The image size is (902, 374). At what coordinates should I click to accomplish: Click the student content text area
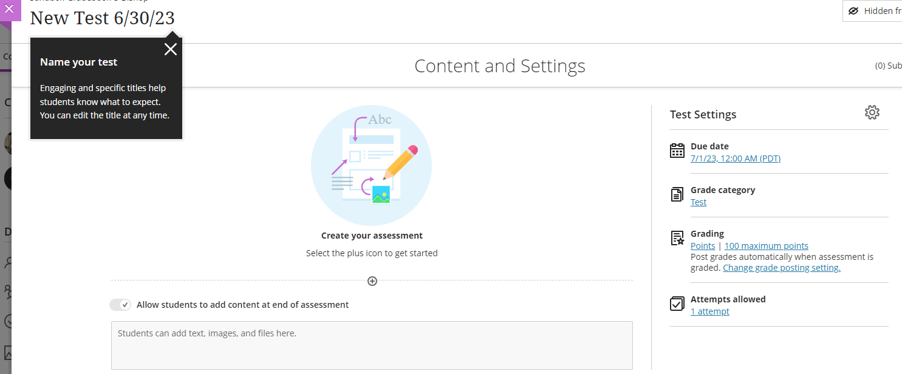[x=372, y=345]
